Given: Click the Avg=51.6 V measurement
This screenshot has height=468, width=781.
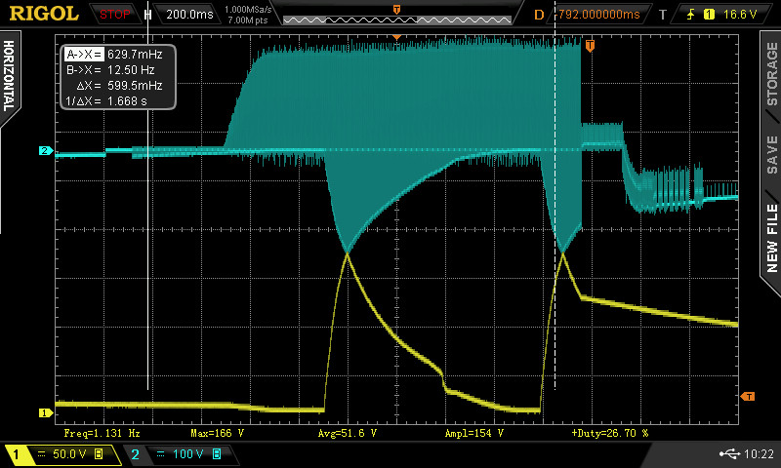Looking at the screenshot, I should pos(348,433).
